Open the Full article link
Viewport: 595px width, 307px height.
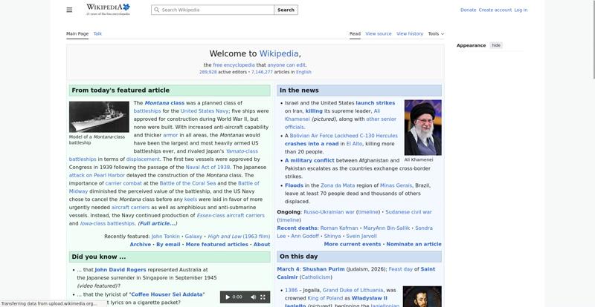pyautogui.click(x=157, y=223)
